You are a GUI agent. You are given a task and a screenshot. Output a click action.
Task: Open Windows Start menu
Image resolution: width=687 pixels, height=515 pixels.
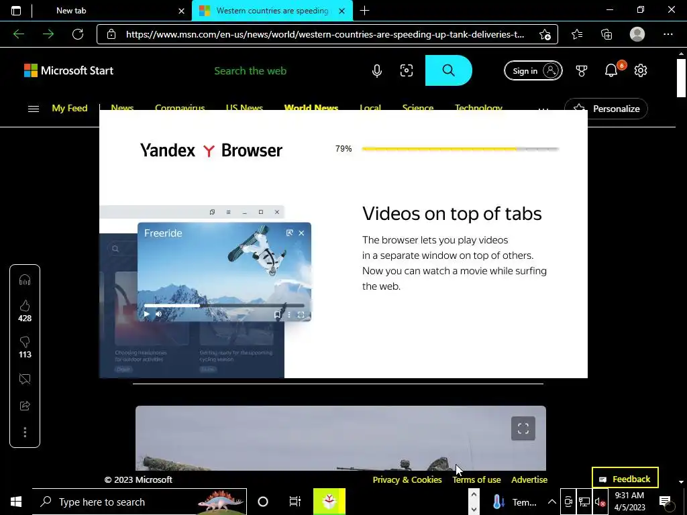(16, 502)
